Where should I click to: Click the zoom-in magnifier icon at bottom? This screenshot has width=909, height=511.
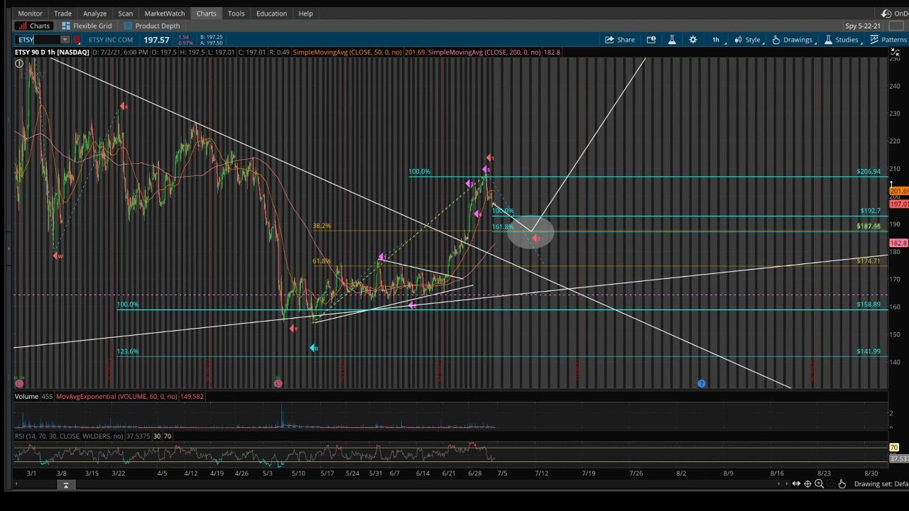click(819, 484)
